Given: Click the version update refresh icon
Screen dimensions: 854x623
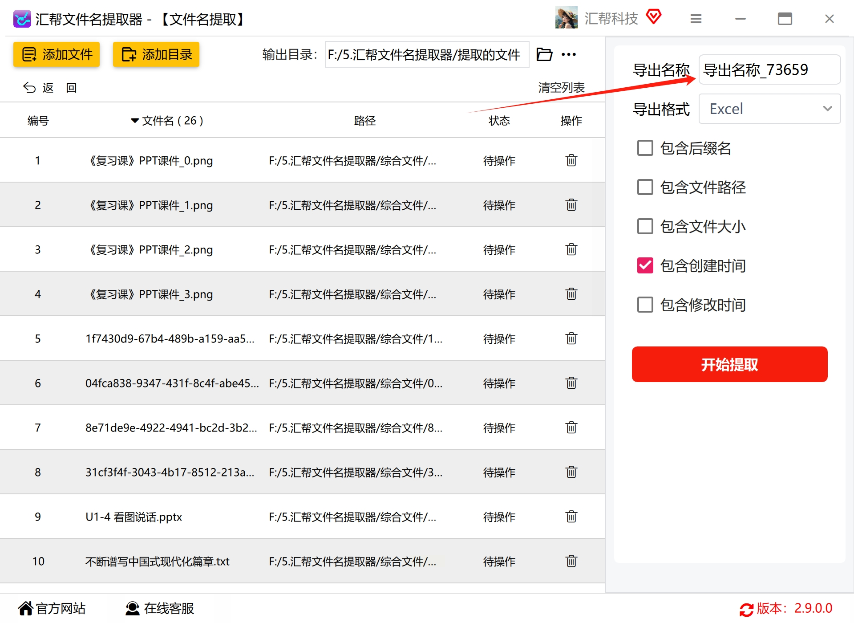Looking at the screenshot, I should 746,609.
